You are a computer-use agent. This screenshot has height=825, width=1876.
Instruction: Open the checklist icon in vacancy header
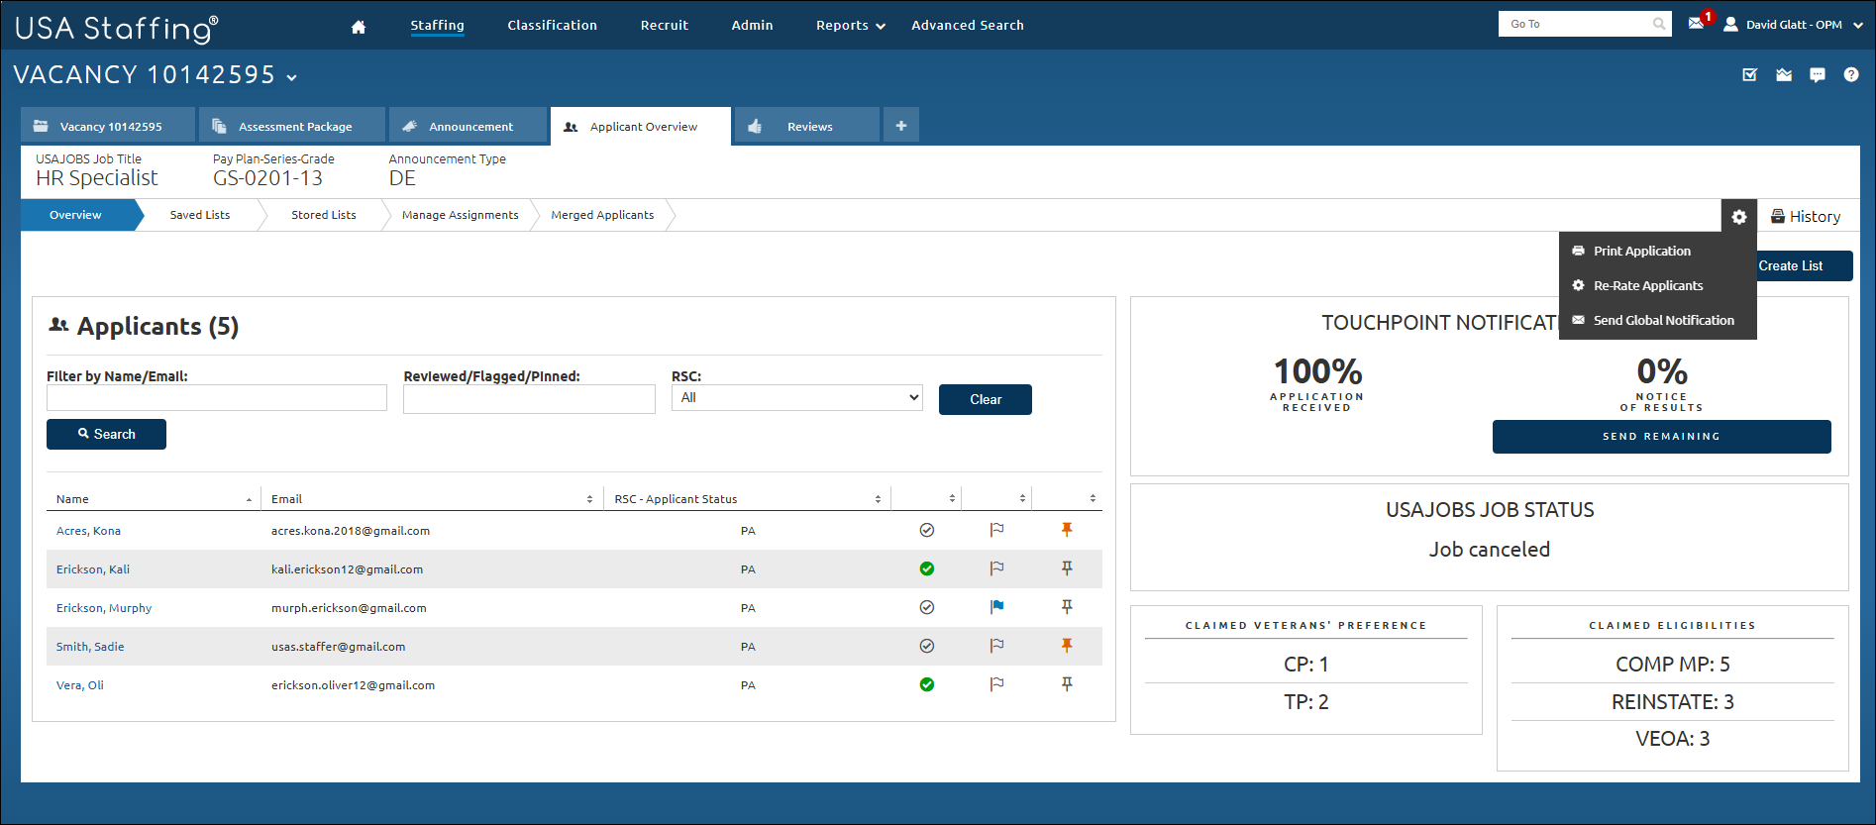pos(1750,75)
